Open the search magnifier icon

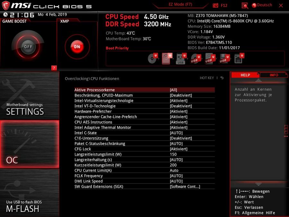point(245,6)
